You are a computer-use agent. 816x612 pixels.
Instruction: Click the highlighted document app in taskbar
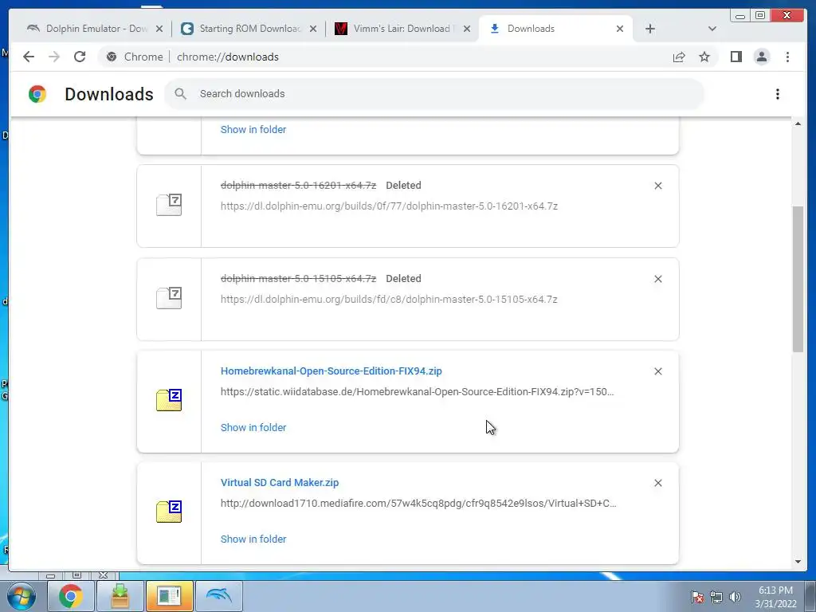coord(170,596)
